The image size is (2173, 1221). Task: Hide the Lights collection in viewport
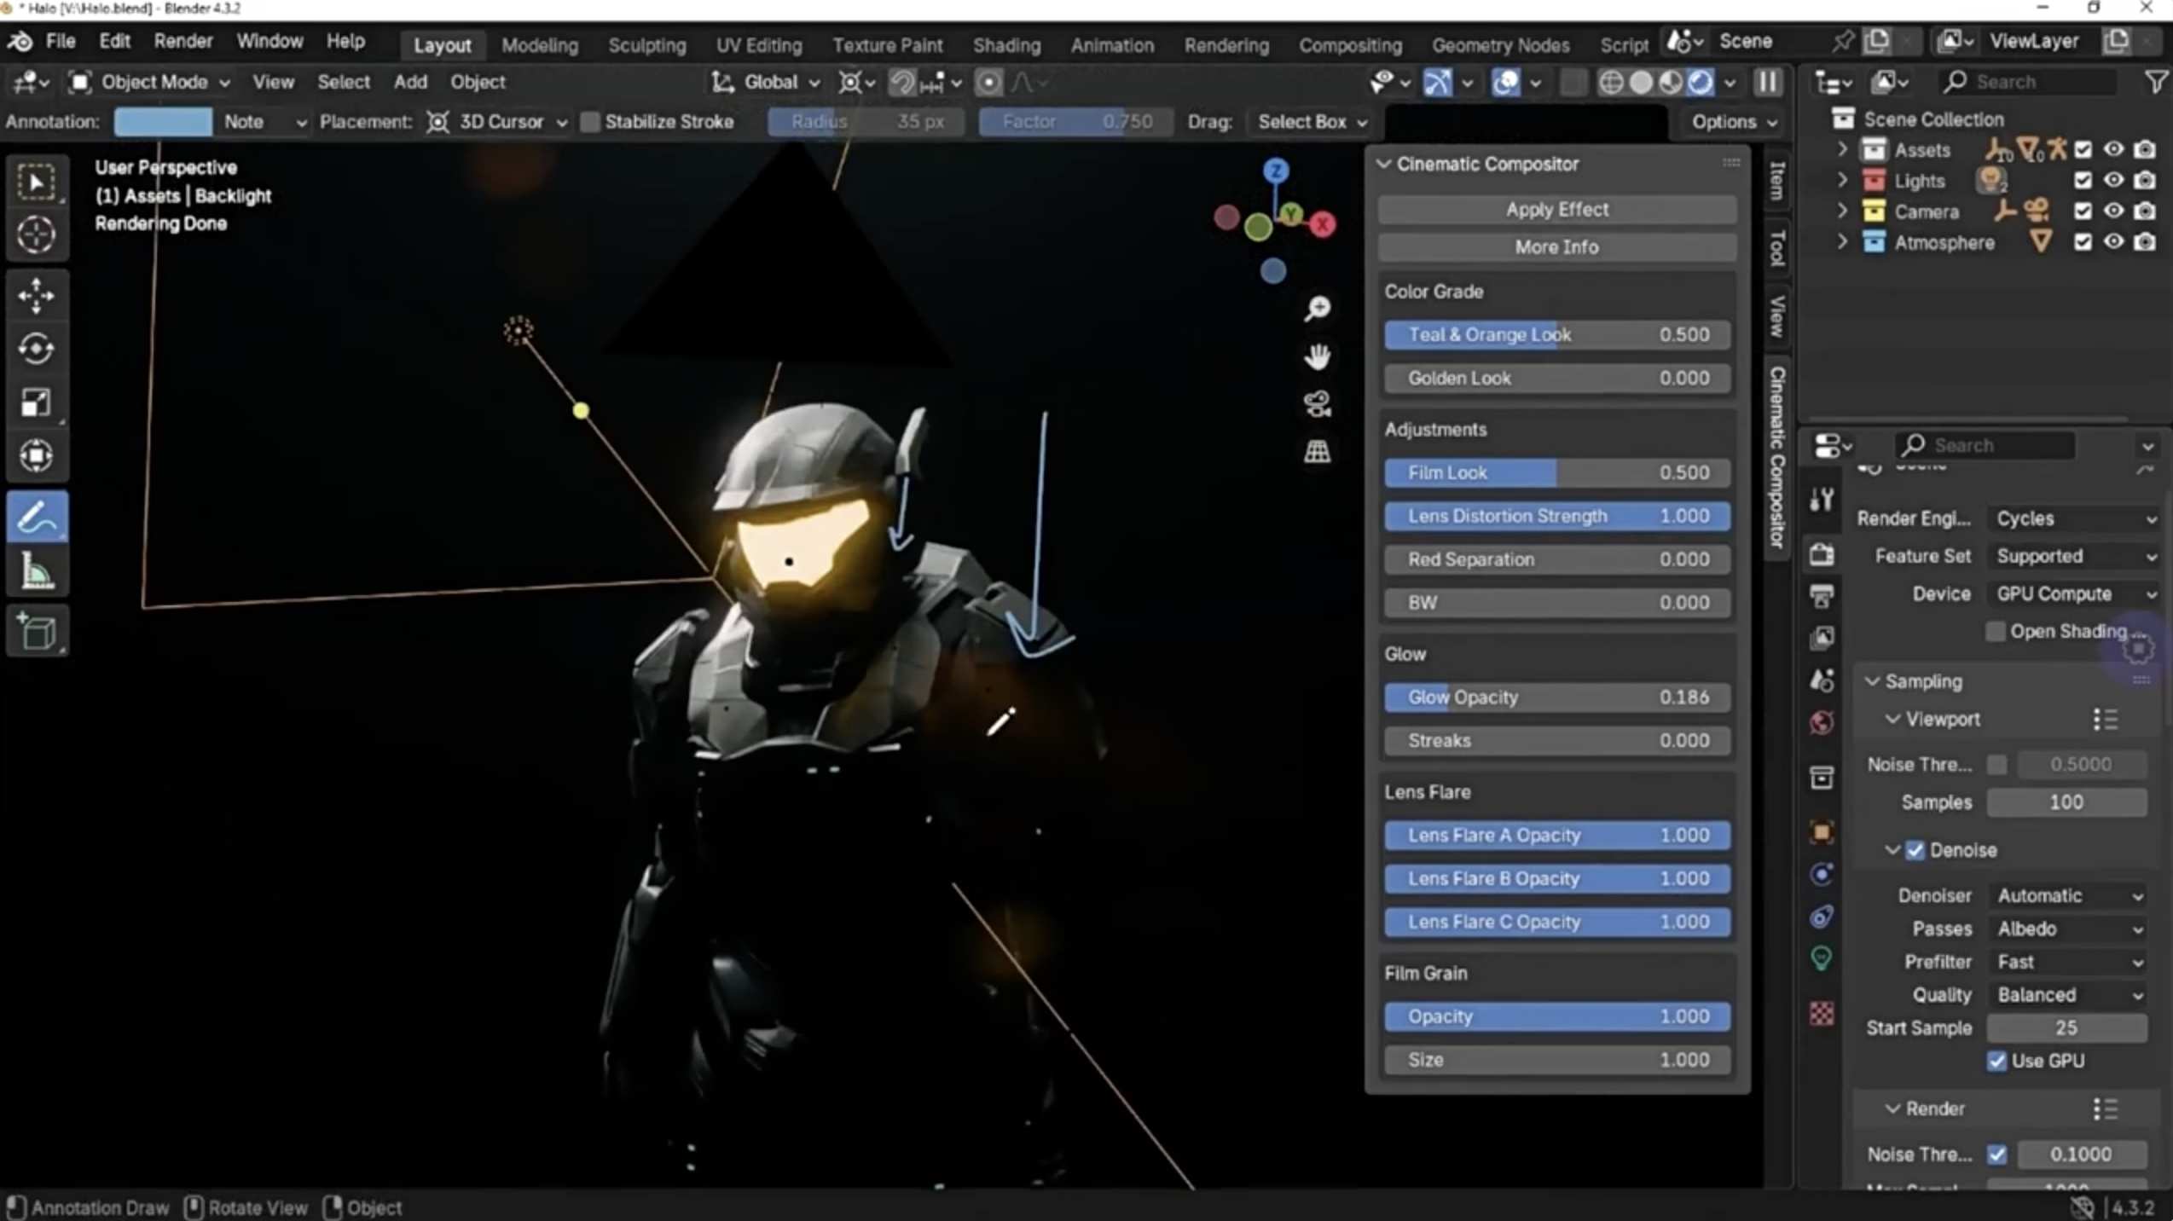coord(2113,181)
